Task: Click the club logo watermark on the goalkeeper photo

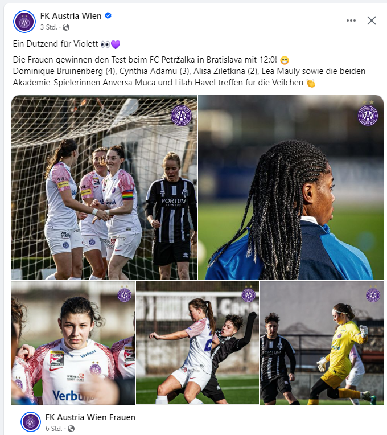Action: tap(373, 294)
